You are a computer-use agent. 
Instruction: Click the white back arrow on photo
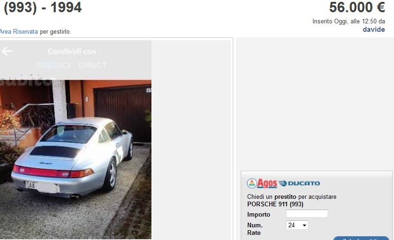7,51
